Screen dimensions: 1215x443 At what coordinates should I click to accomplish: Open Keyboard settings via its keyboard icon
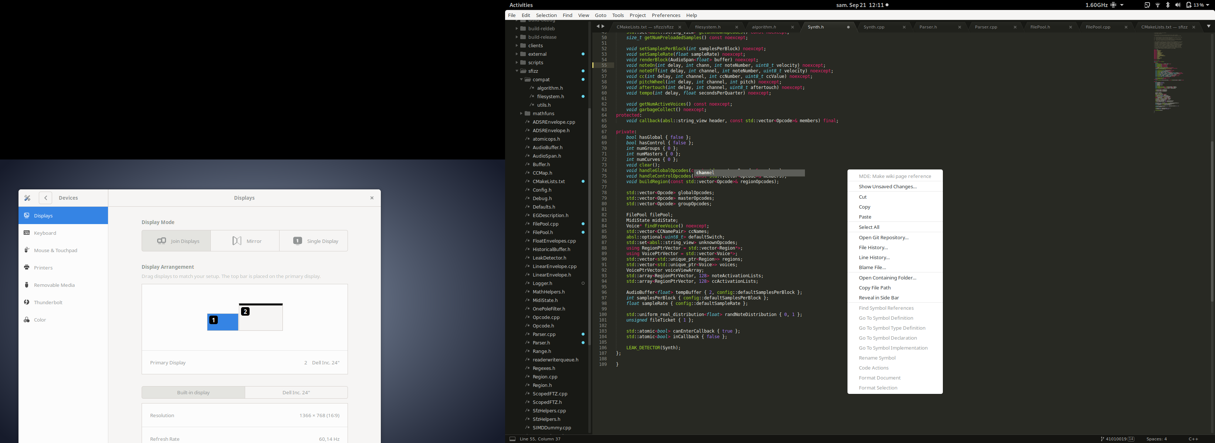(27, 233)
